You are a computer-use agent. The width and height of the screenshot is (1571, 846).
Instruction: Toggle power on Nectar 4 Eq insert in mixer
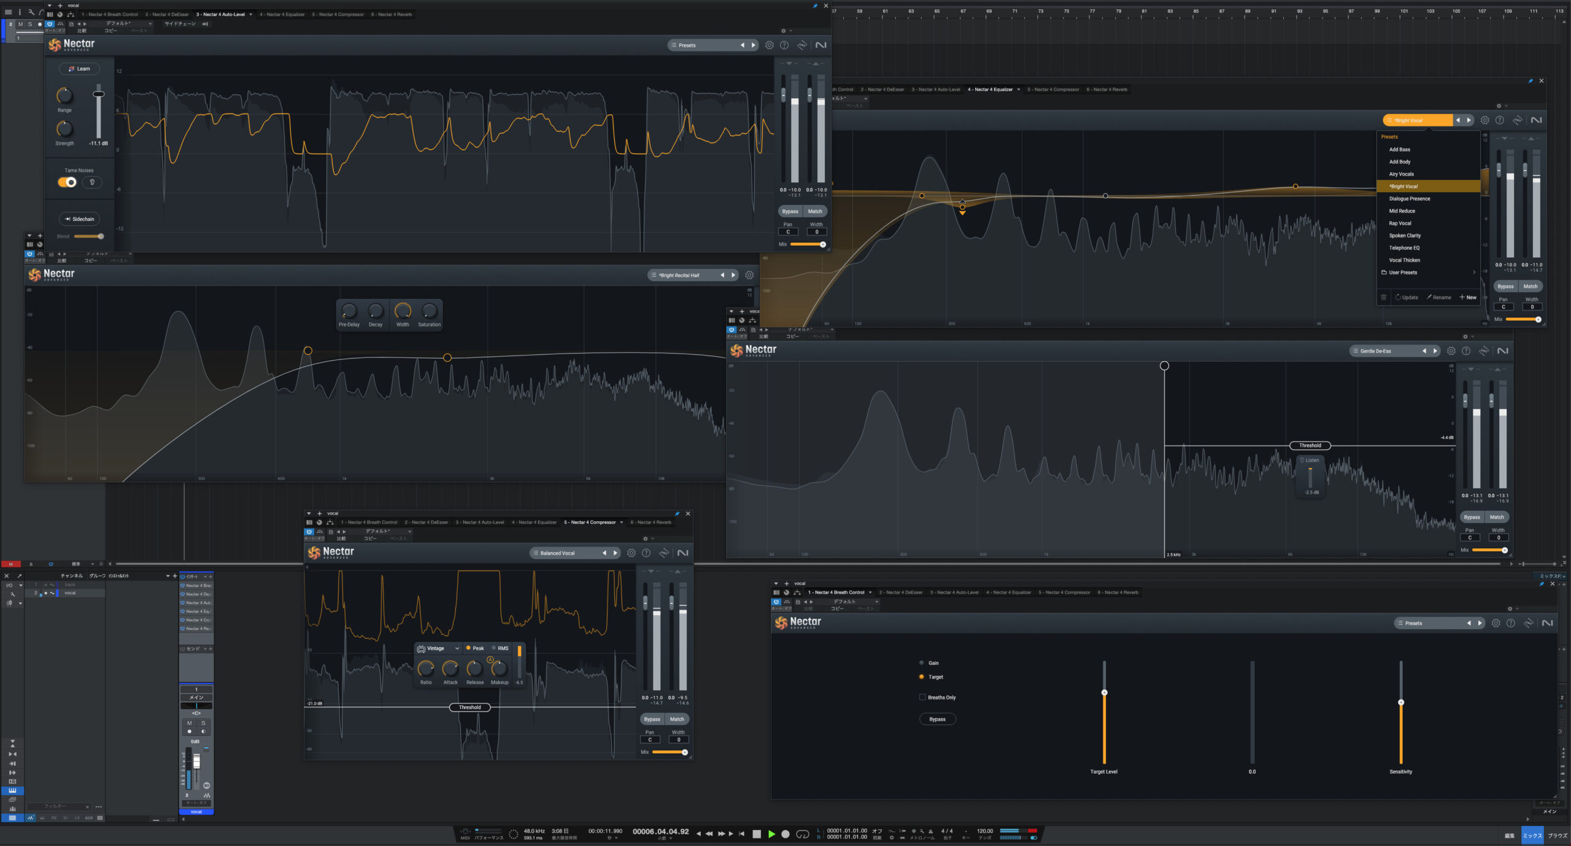182,612
